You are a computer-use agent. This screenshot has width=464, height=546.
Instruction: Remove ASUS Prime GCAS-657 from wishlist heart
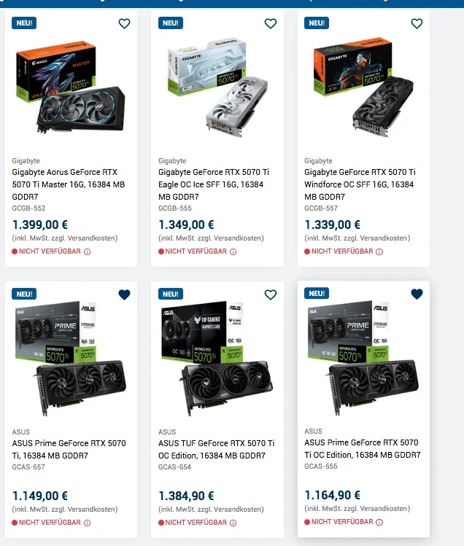coord(124,295)
